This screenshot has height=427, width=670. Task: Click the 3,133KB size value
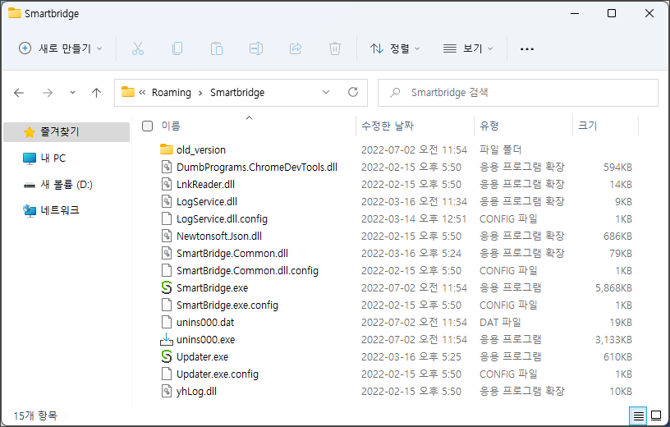[613, 339]
